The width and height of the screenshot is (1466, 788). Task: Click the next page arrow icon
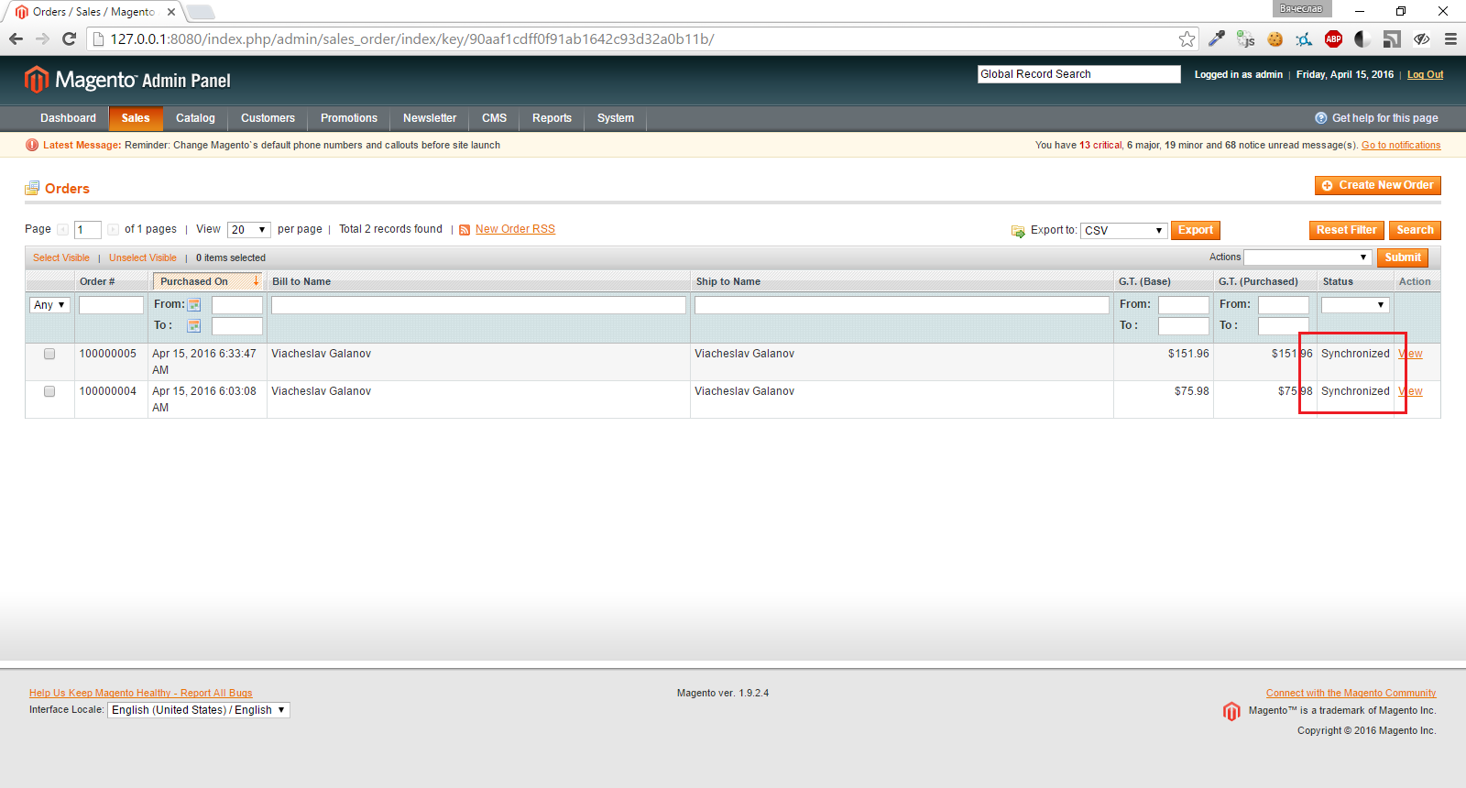(x=113, y=230)
